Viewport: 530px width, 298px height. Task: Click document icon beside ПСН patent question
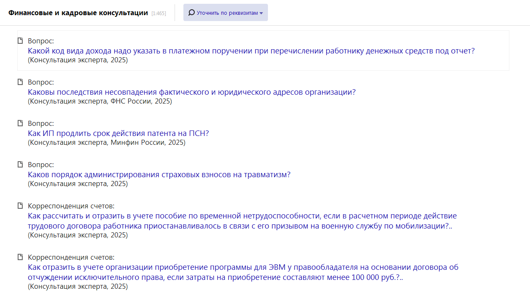20,123
